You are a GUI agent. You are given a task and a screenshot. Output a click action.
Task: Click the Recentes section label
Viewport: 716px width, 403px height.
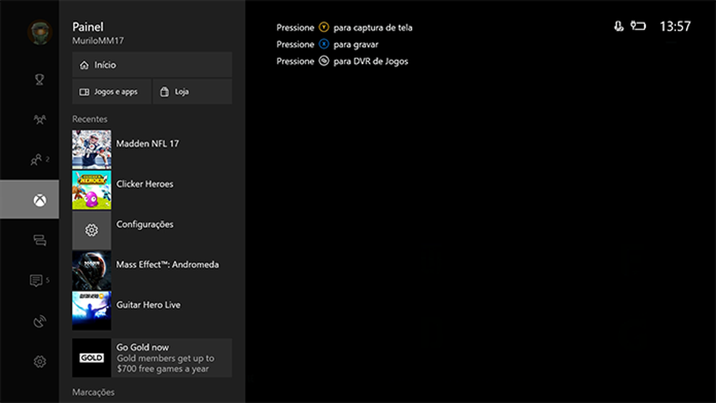coord(89,119)
